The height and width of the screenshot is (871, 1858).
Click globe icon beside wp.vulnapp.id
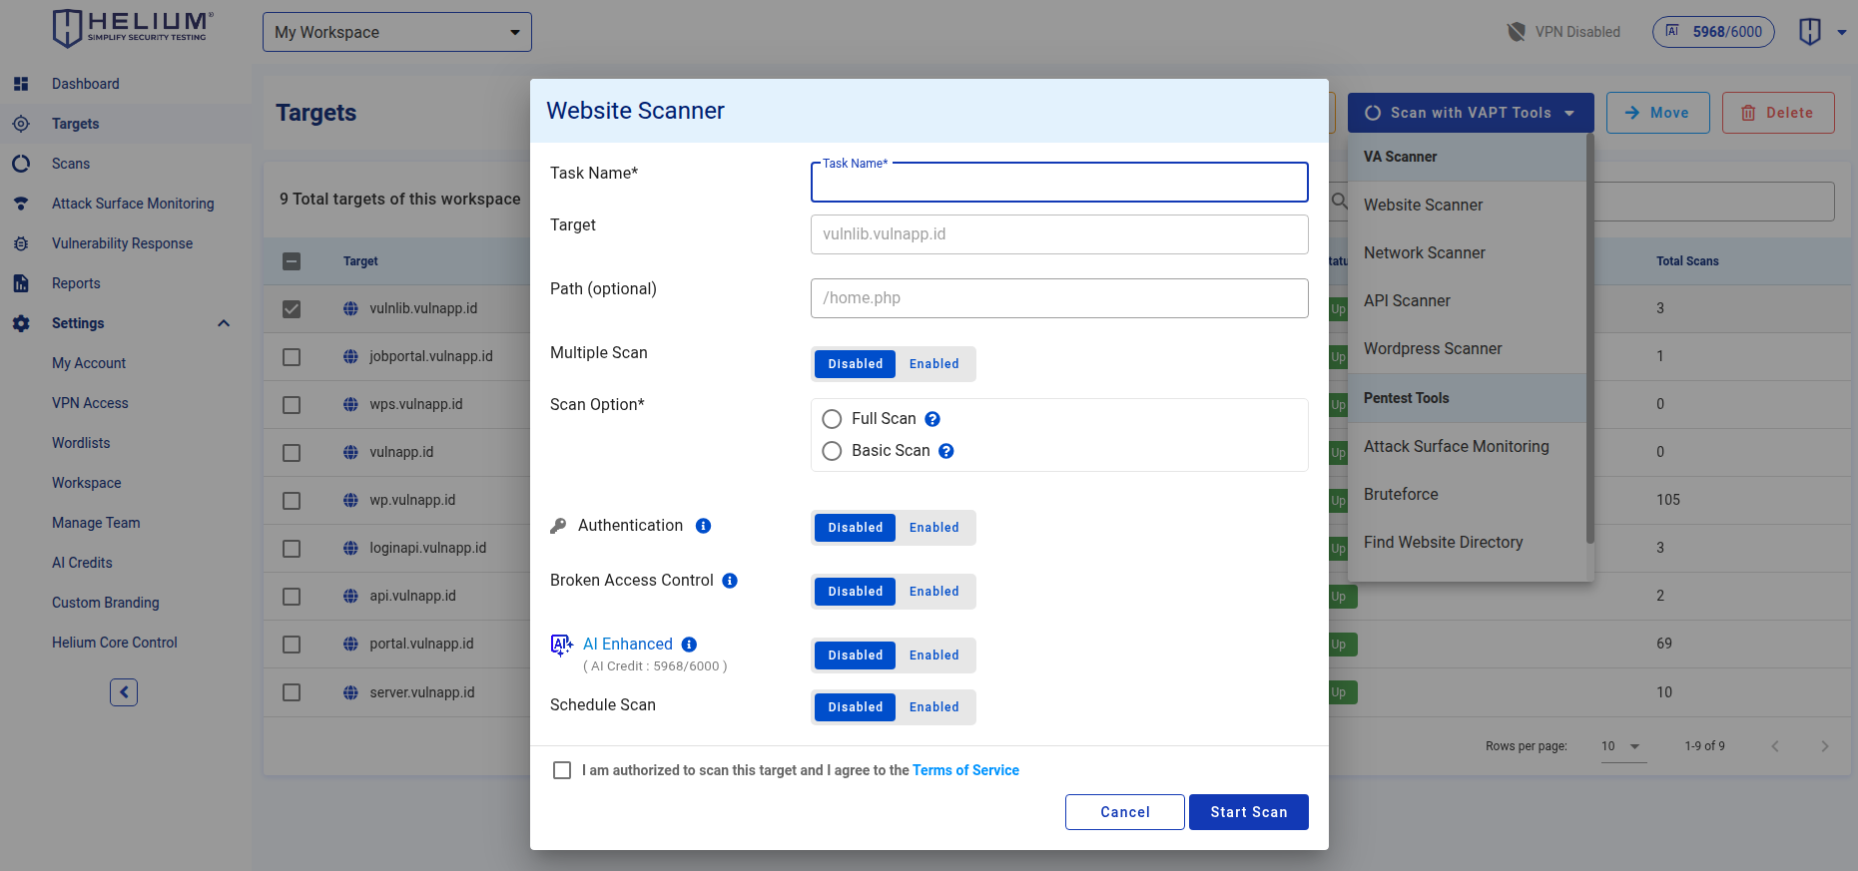coord(350,500)
